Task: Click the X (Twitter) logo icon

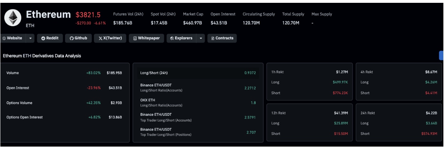Action: pyautogui.click(x=100, y=38)
